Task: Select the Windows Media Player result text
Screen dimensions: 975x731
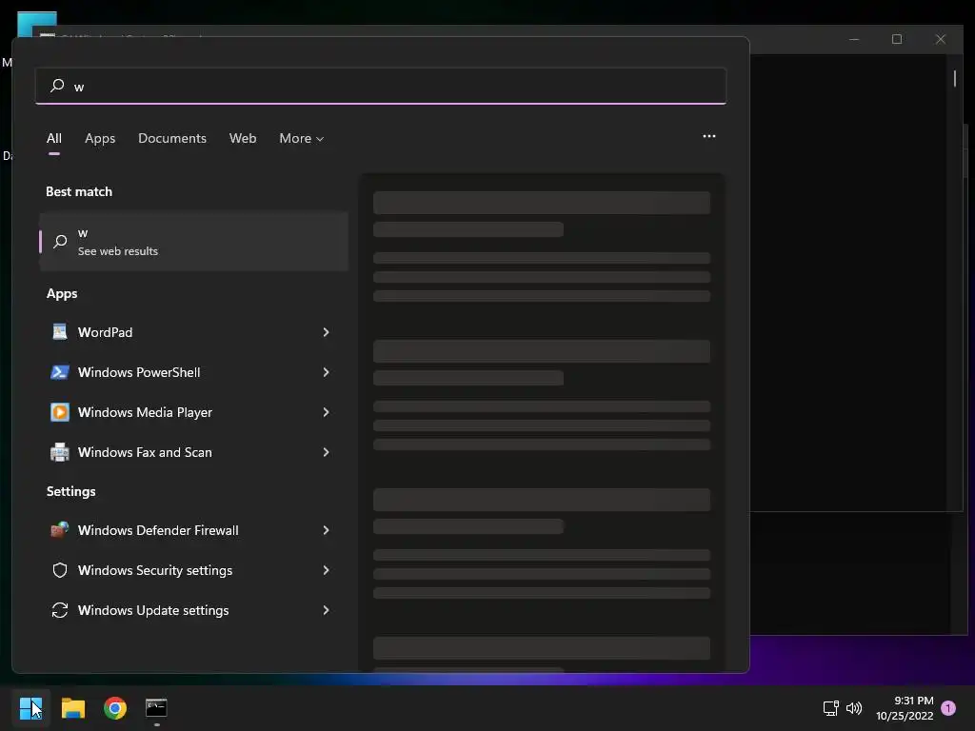Action: (x=145, y=412)
